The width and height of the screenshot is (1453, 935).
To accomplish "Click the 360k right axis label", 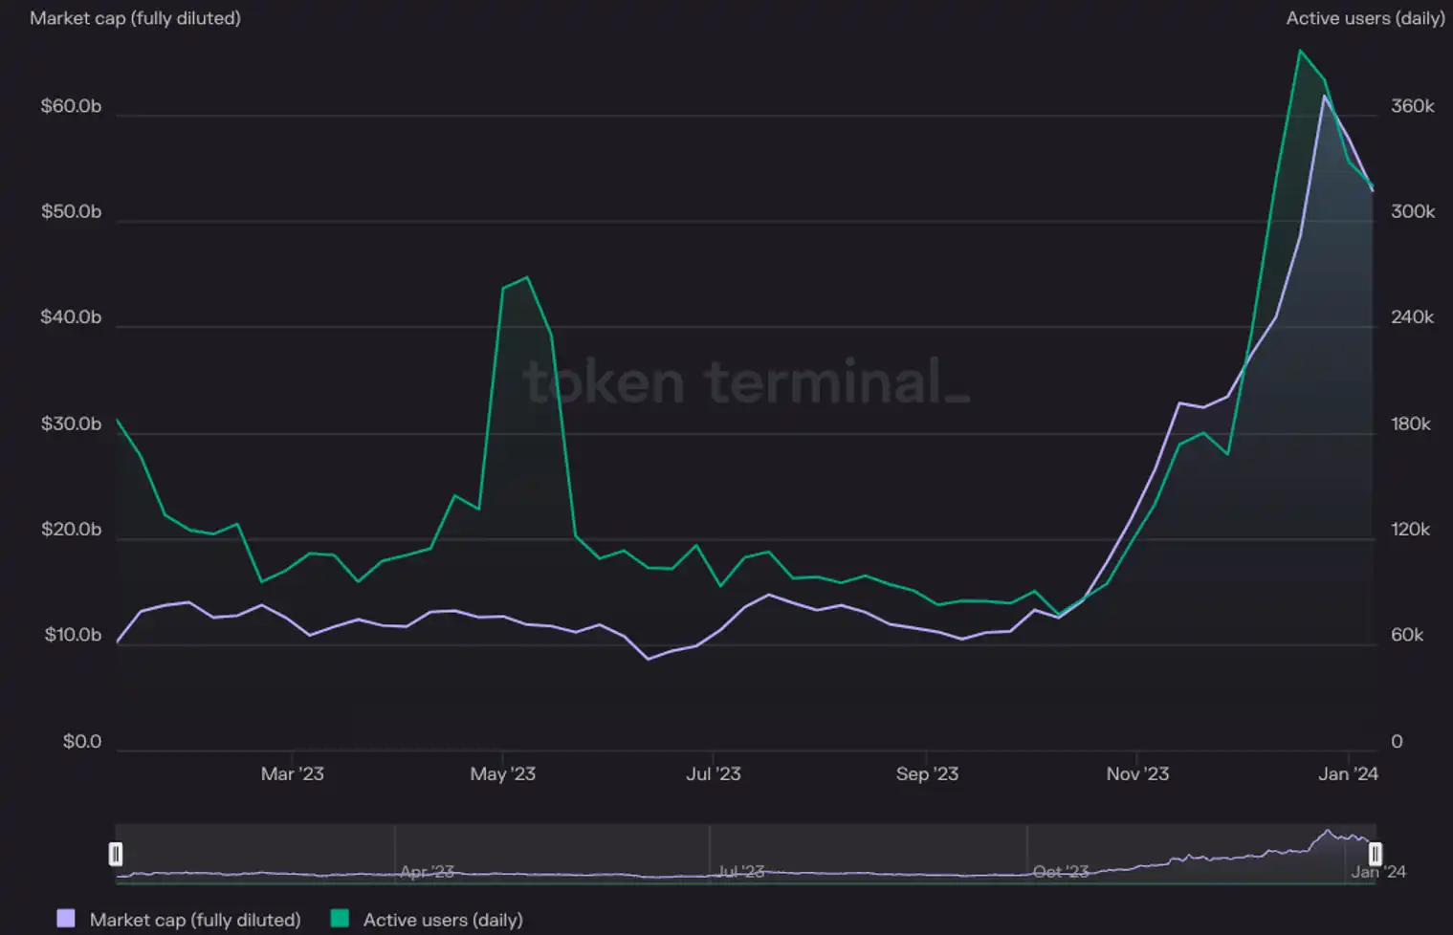I will pyautogui.click(x=1413, y=106).
